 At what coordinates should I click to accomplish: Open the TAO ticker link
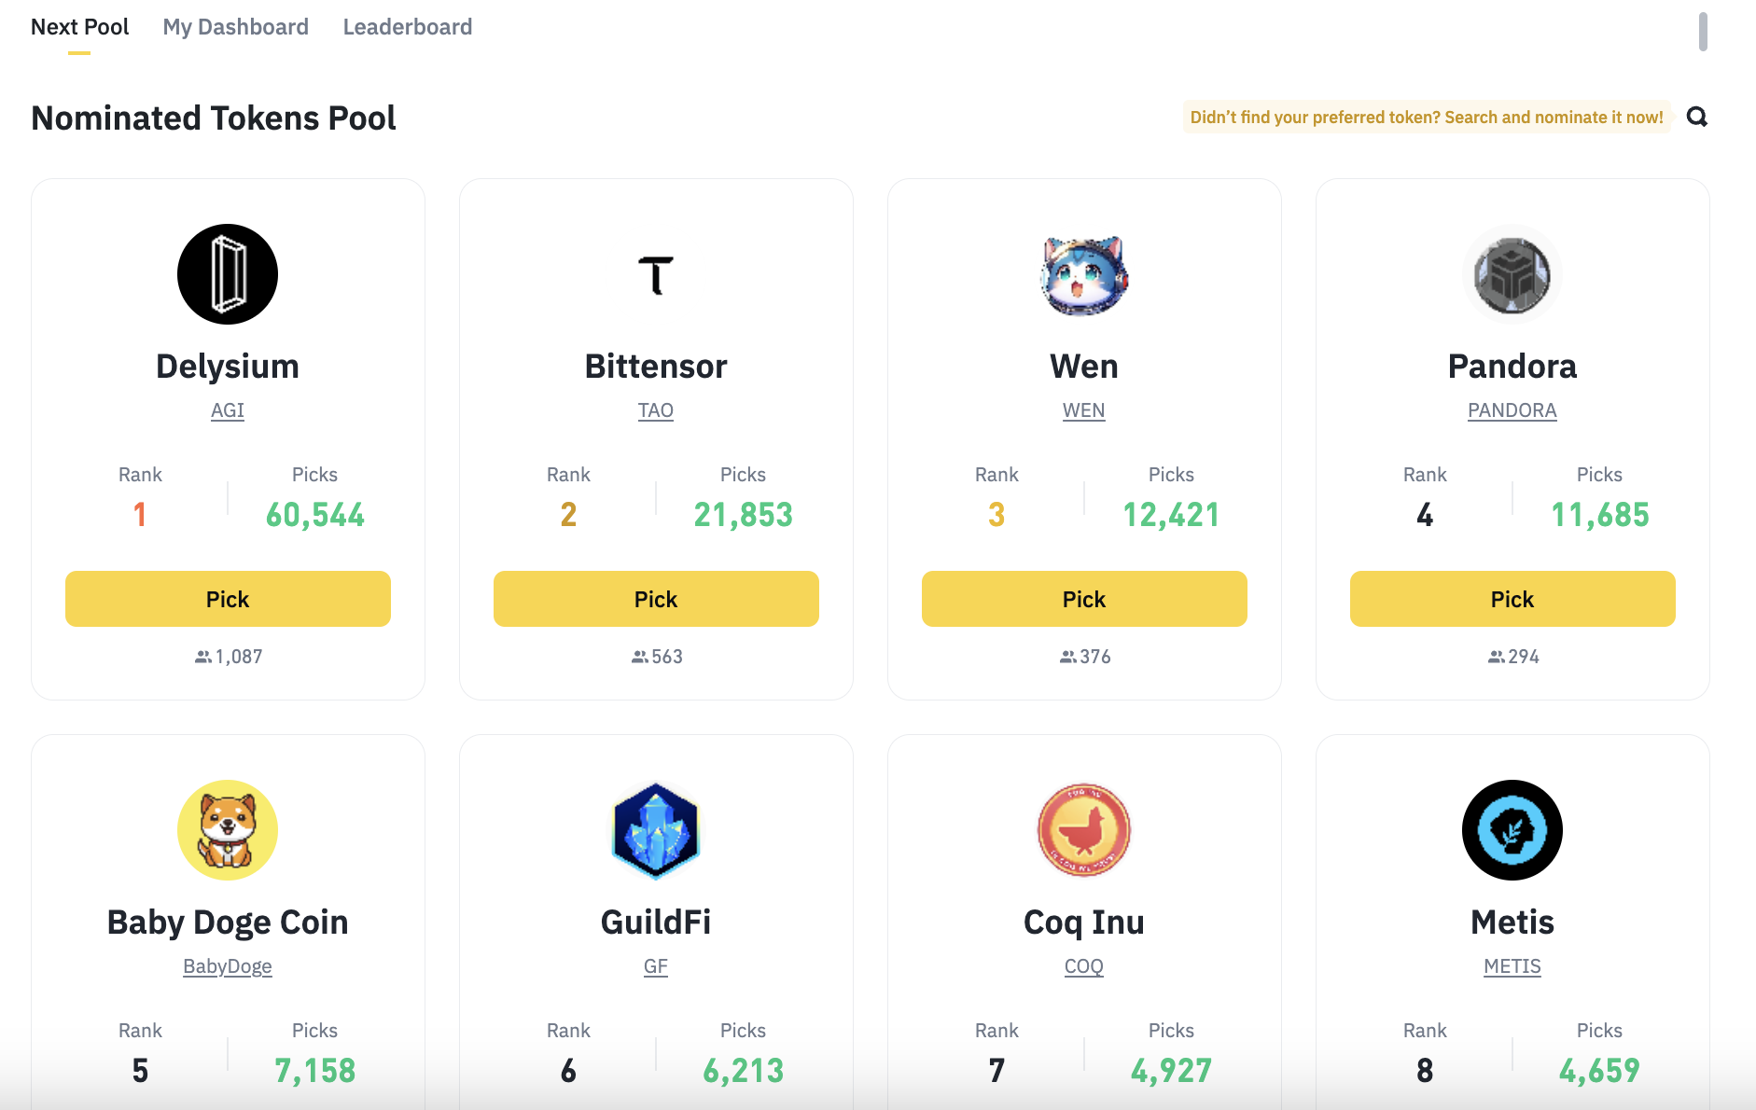[656, 410]
